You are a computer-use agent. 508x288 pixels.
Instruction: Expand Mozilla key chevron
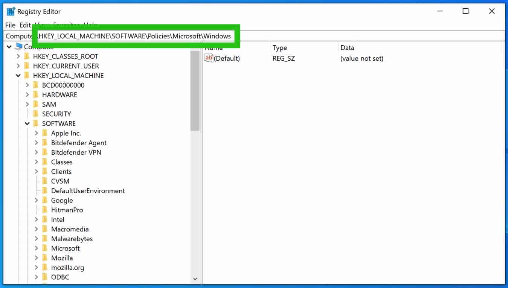pos(36,258)
